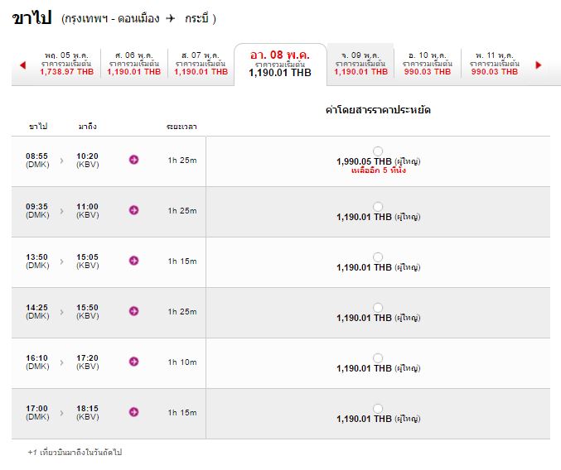Choose fare radio for the 16:10 flight
561x470 pixels.
378,357
